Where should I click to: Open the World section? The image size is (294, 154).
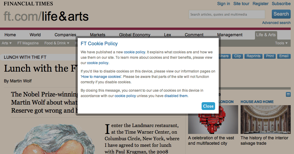click(x=35, y=35)
